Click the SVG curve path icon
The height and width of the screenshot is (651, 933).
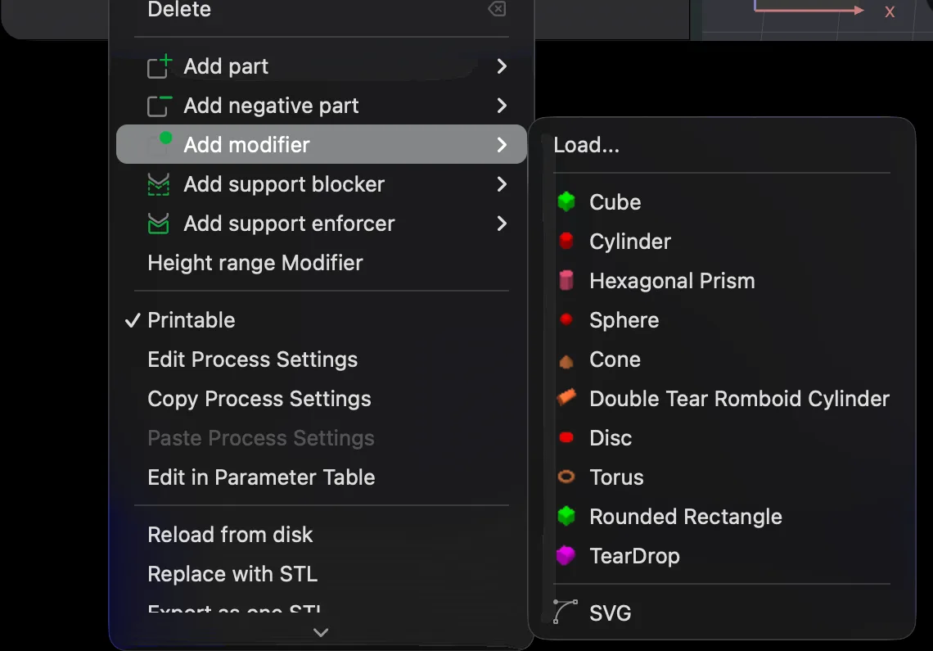click(566, 612)
